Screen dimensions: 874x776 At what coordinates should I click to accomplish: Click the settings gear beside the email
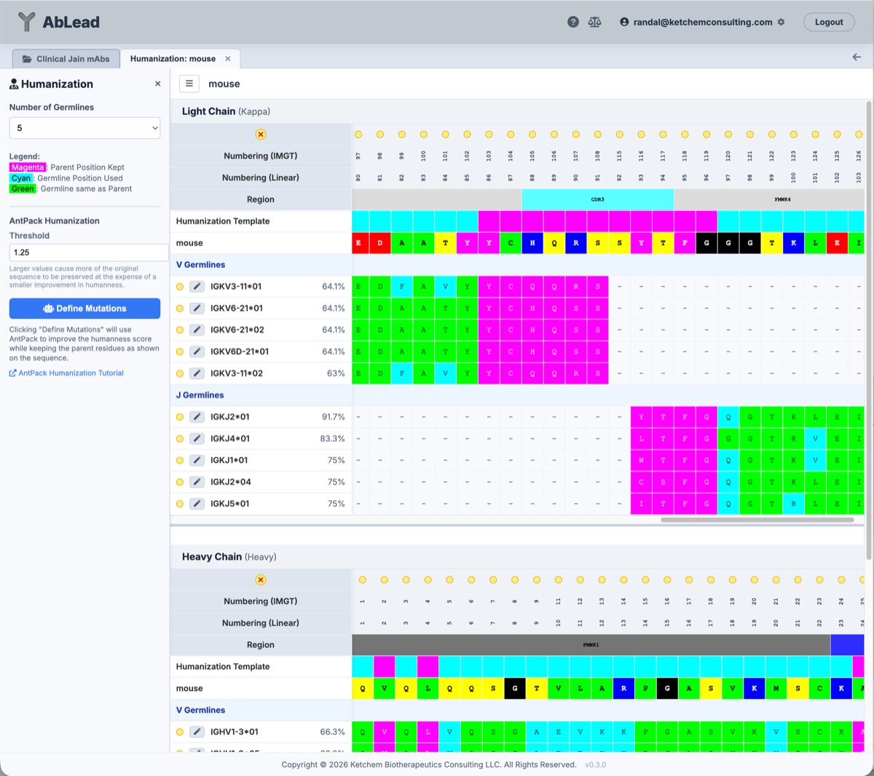782,22
